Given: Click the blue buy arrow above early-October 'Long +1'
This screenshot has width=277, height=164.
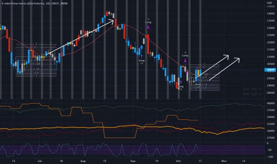Looking at the screenshot, I should click(x=181, y=82).
